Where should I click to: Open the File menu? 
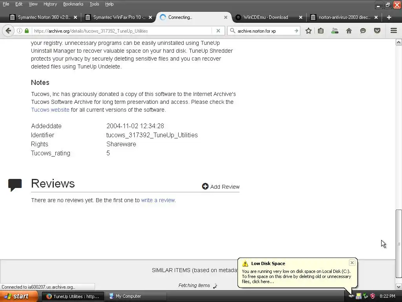pos(6,4)
